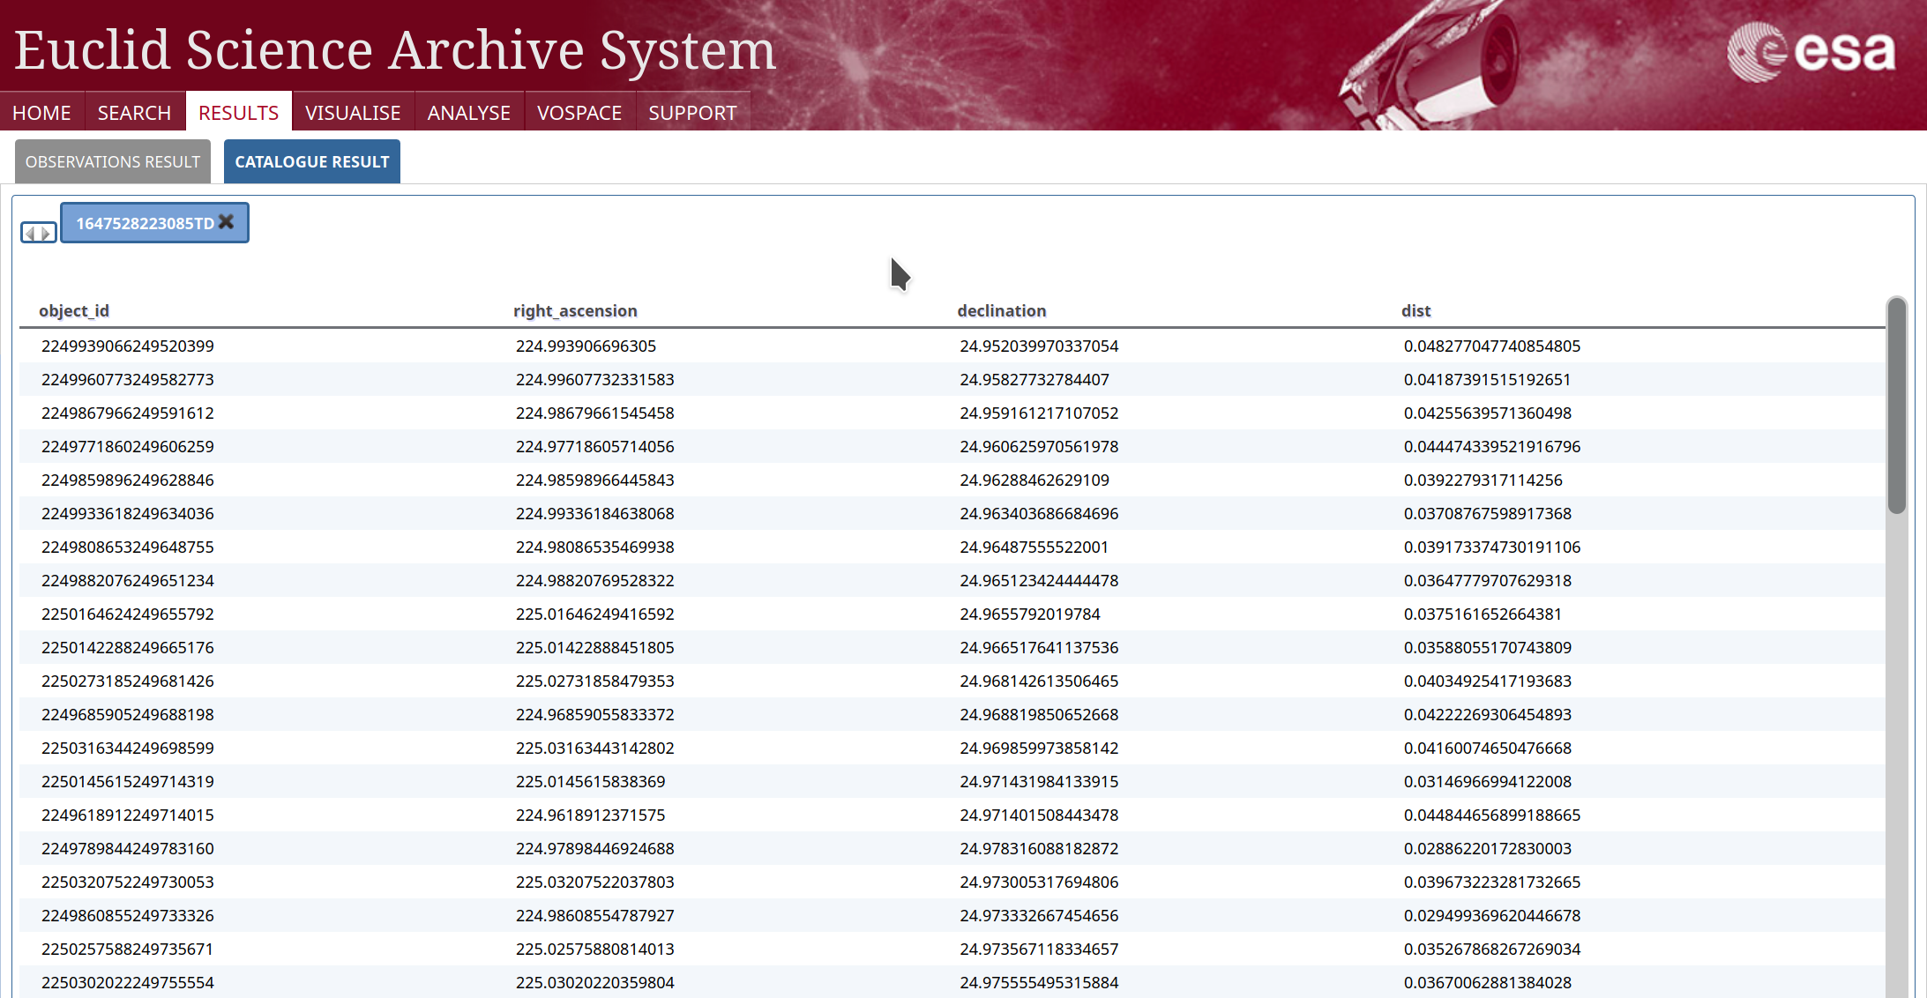
Task: Click dist value 0.044474339521916796
Action: pos(1492,446)
